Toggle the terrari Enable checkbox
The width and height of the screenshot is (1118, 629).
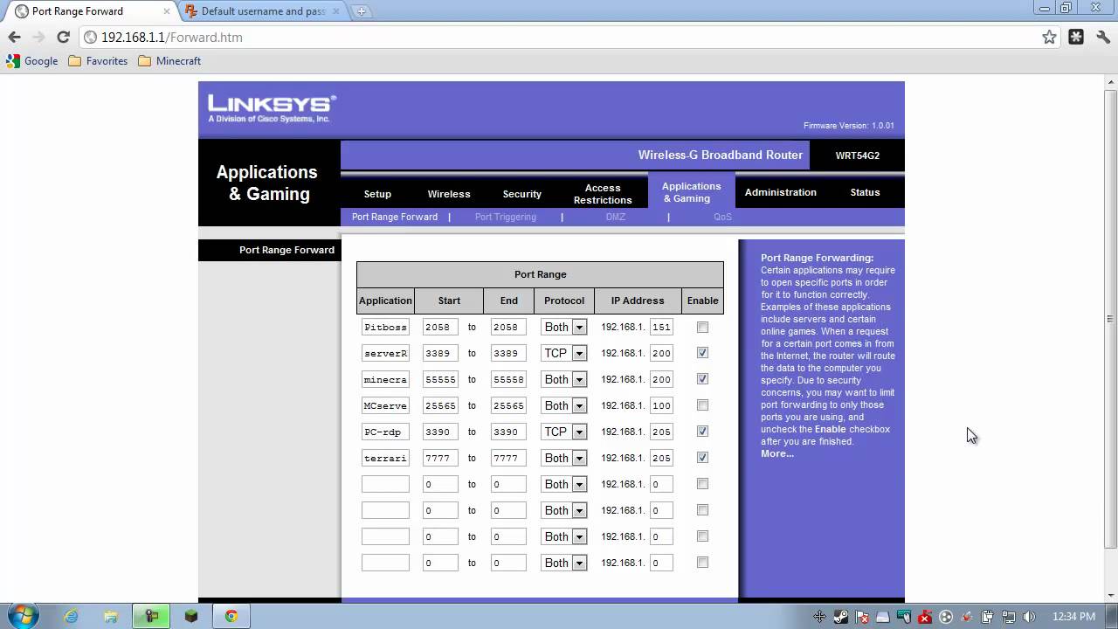point(702,458)
